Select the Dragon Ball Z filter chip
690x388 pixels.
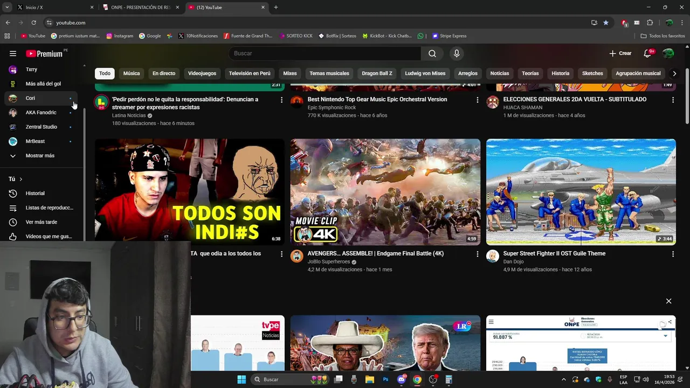[x=377, y=73]
